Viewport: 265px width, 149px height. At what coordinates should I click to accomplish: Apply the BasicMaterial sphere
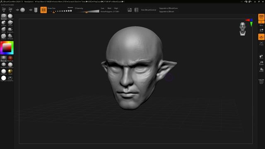coord(4,65)
